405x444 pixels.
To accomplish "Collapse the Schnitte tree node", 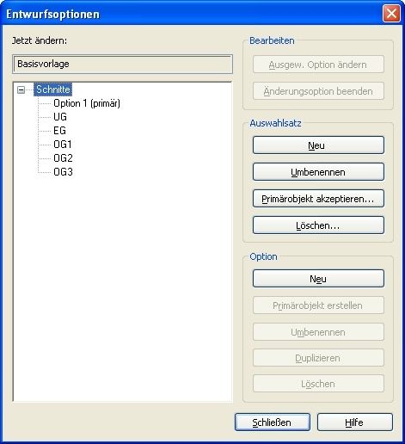I will [x=21, y=89].
